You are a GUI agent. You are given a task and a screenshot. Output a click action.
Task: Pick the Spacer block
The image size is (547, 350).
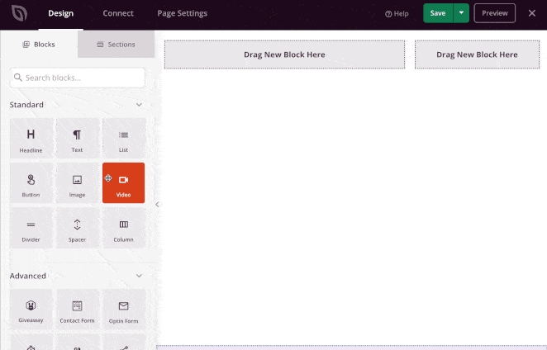77,228
